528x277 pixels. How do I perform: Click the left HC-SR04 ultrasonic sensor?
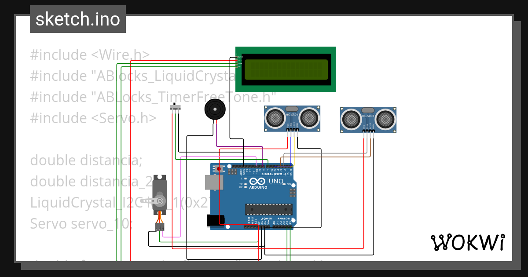click(x=293, y=118)
